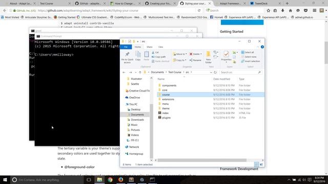
Task: Click the Firefox home button
Action: (x=291, y=10)
